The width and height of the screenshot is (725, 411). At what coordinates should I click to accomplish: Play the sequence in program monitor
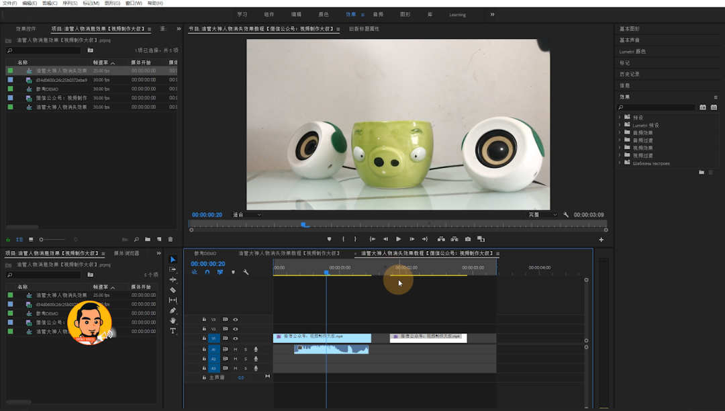(x=398, y=239)
